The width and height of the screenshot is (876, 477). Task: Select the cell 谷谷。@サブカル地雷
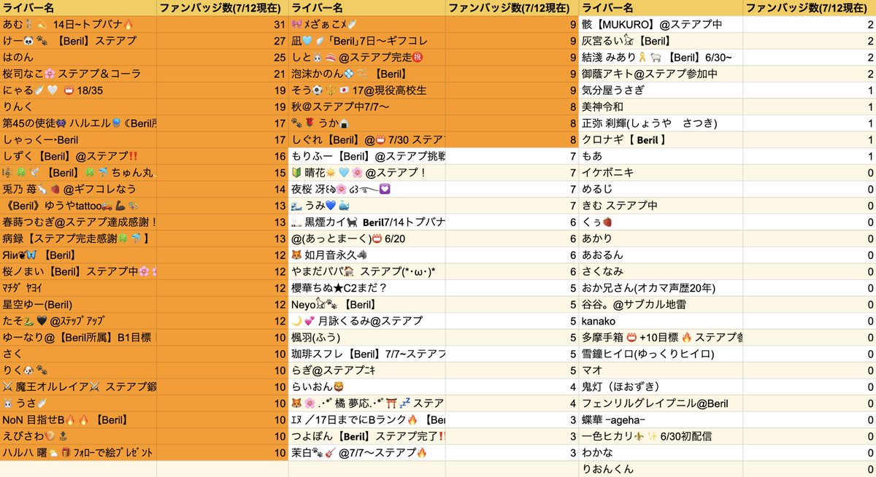(x=661, y=305)
